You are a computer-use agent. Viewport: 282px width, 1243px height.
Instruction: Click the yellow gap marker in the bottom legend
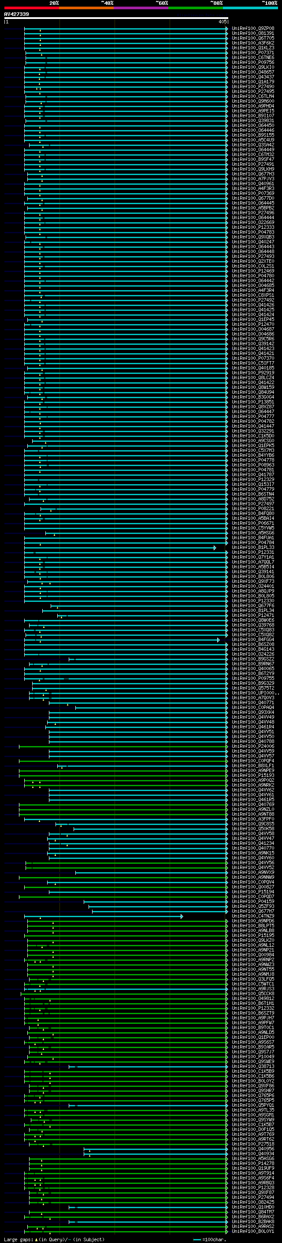[36, 1239]
